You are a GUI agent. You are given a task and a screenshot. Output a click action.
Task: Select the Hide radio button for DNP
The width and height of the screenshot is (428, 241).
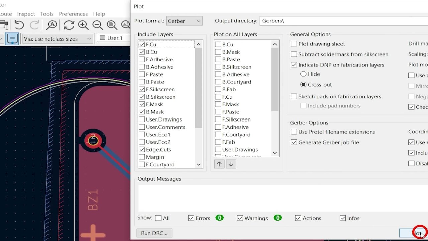click(x=303, y=74)
